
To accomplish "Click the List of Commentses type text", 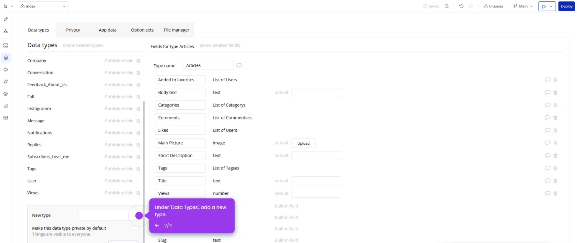I will (x=232, y=118).
